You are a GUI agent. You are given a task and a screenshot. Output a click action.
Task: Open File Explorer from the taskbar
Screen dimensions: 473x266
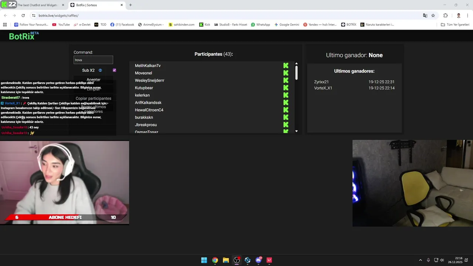[226, 260]
